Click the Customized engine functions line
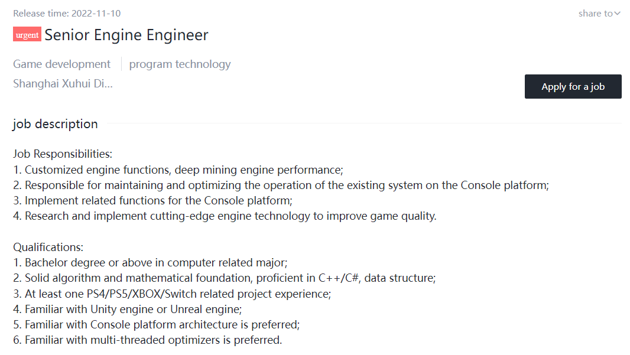The height and width of the screenshot is (355, 630). point(178,170)
